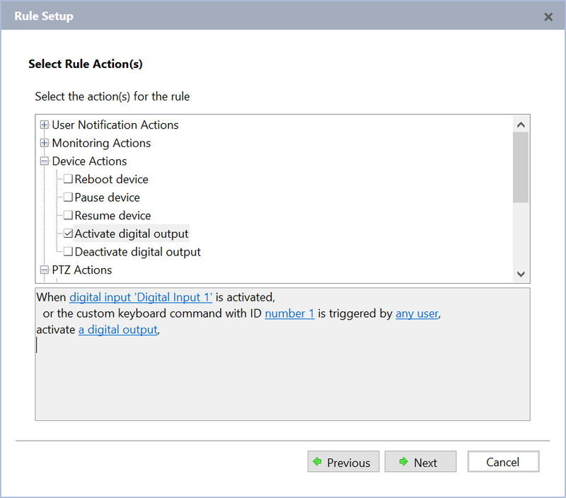Check Deactivate digital output option
This screenshot has height=498, width=566.
[69, 252]
